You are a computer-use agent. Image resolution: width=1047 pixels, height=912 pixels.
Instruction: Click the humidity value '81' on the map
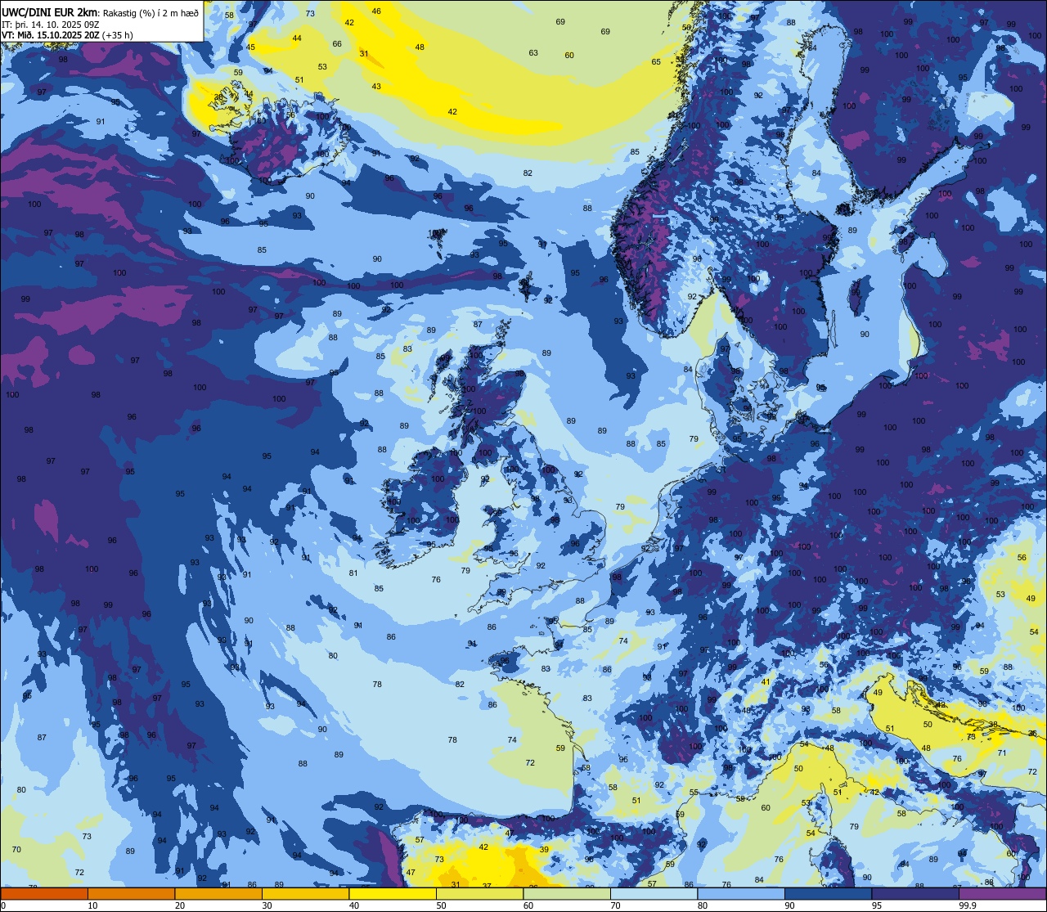353,573
